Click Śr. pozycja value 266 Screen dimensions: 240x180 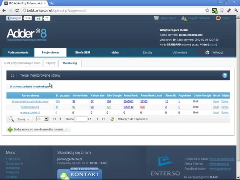[57, 101]
